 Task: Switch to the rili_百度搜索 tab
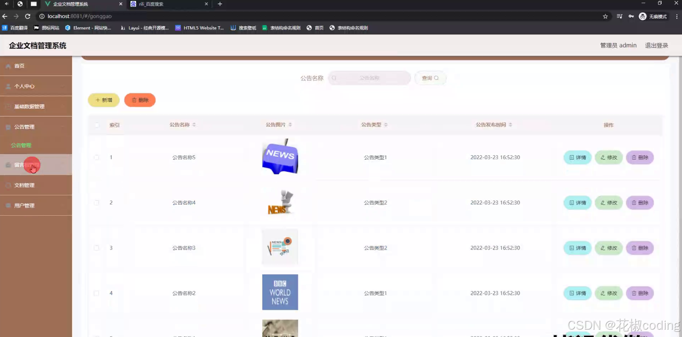(169, 4)
